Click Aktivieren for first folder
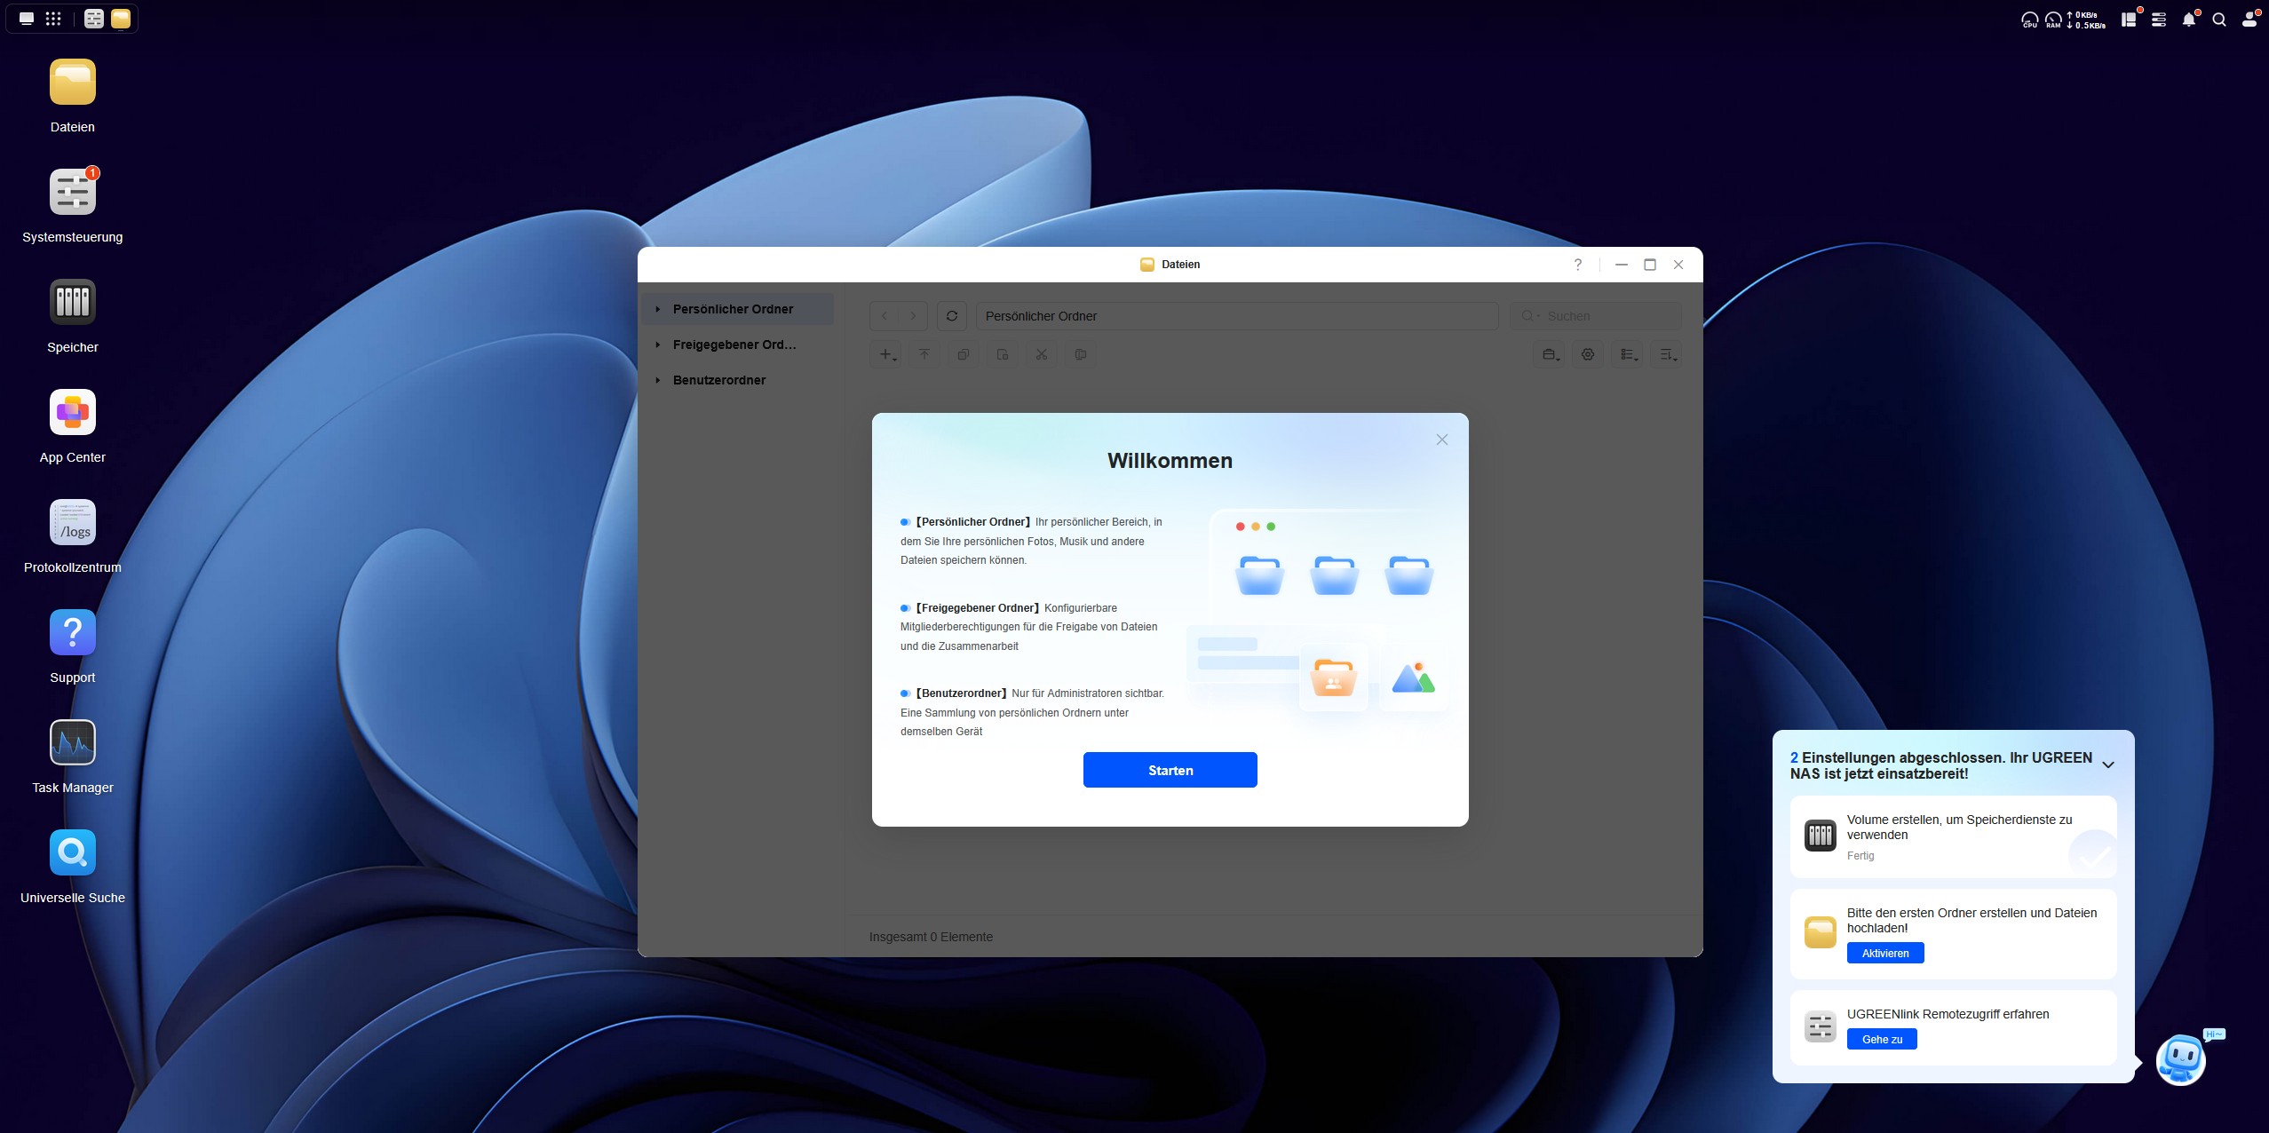The height and width of the screenshot is (1133, 2269). [1884, 953]
